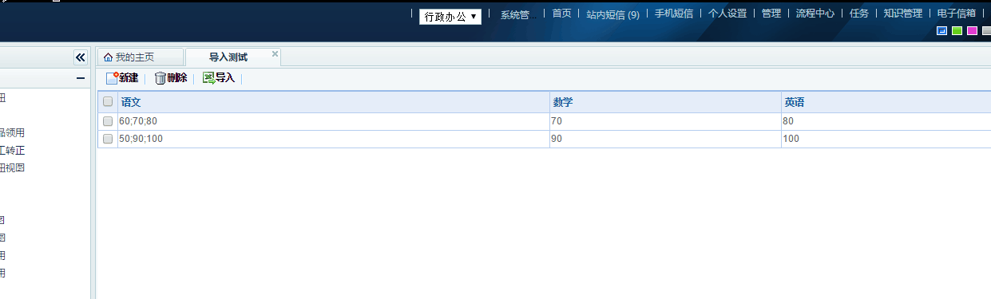The height and width of the screenshot is (299, 991).
Task: Open 管理 in top navigation
Action: (771, 14)
